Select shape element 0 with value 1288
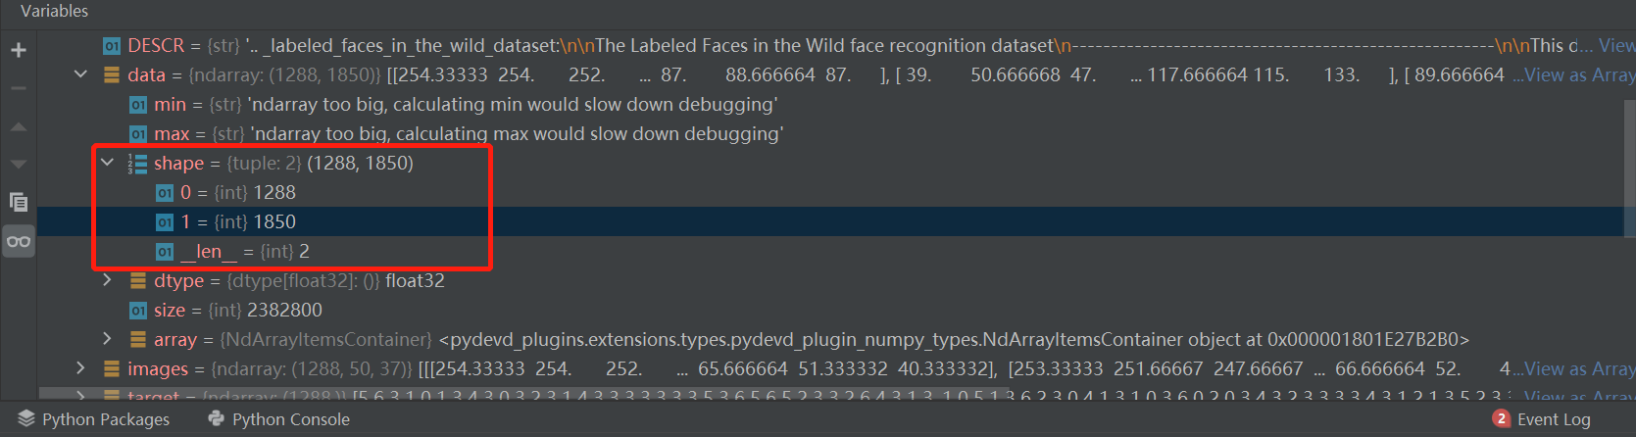The image size is (1636, 437). pyautogui.click(x=237, y=192)
